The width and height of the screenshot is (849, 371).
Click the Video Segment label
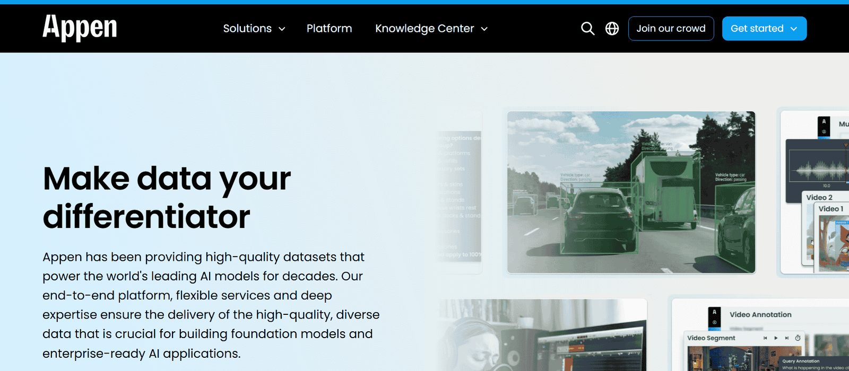tap(711, 338)
